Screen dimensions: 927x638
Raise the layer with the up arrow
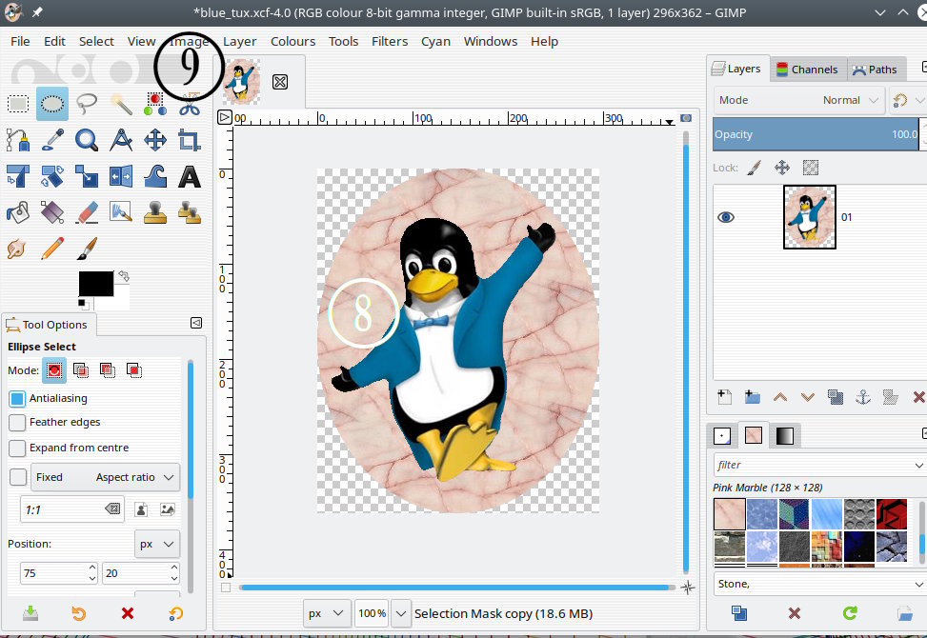tap(780, 397)
